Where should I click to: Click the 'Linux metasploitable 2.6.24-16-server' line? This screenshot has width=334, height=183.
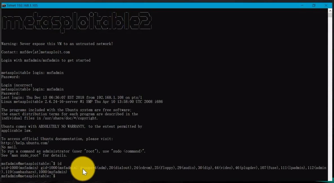pos(82,102)
